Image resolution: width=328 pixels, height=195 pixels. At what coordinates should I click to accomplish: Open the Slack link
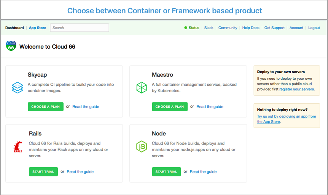coord(209,28)
